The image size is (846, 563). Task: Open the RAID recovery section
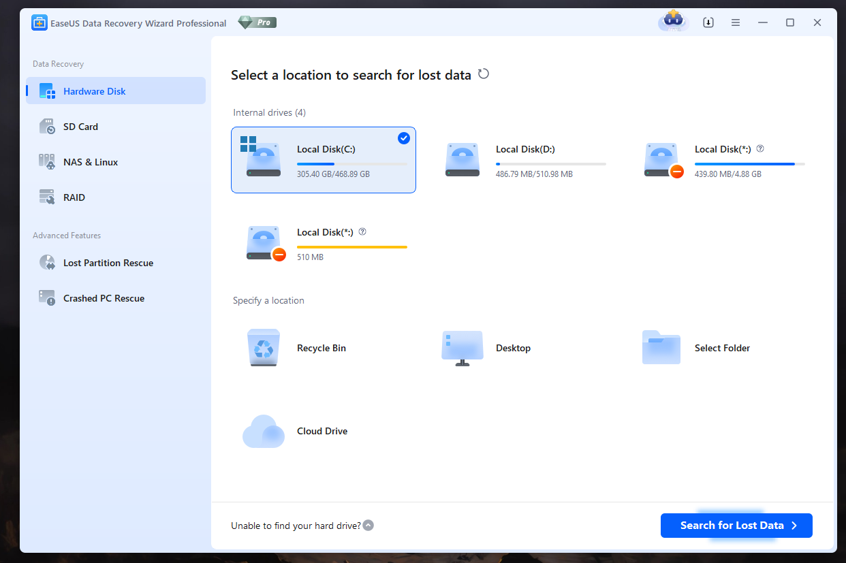click(x=116, y=197)
